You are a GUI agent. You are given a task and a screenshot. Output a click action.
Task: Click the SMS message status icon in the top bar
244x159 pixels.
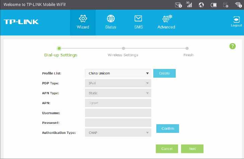click(178, 5)
